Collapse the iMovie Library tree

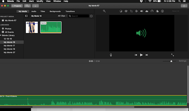[x=1, y=36]
